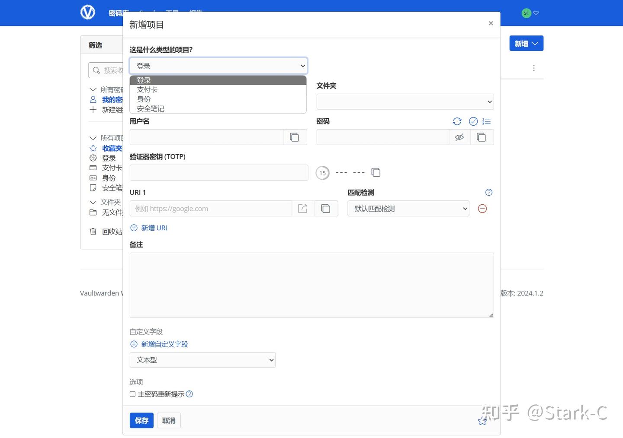Click the 取消 button

tap(169, 420)
